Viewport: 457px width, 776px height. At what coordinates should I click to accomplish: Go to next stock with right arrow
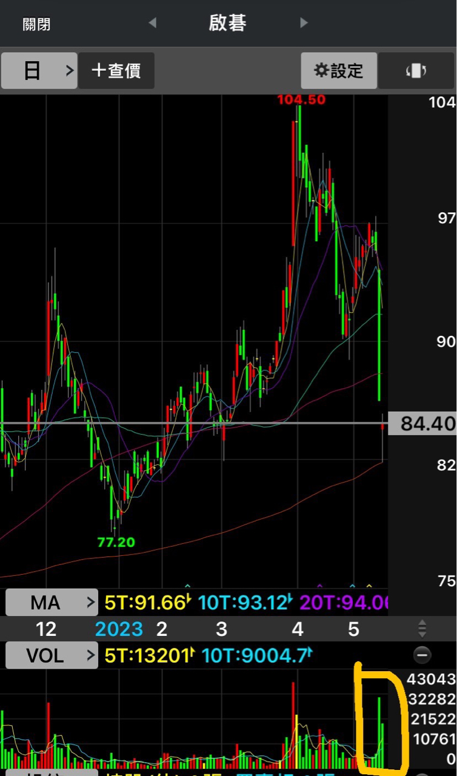(304, 23)
